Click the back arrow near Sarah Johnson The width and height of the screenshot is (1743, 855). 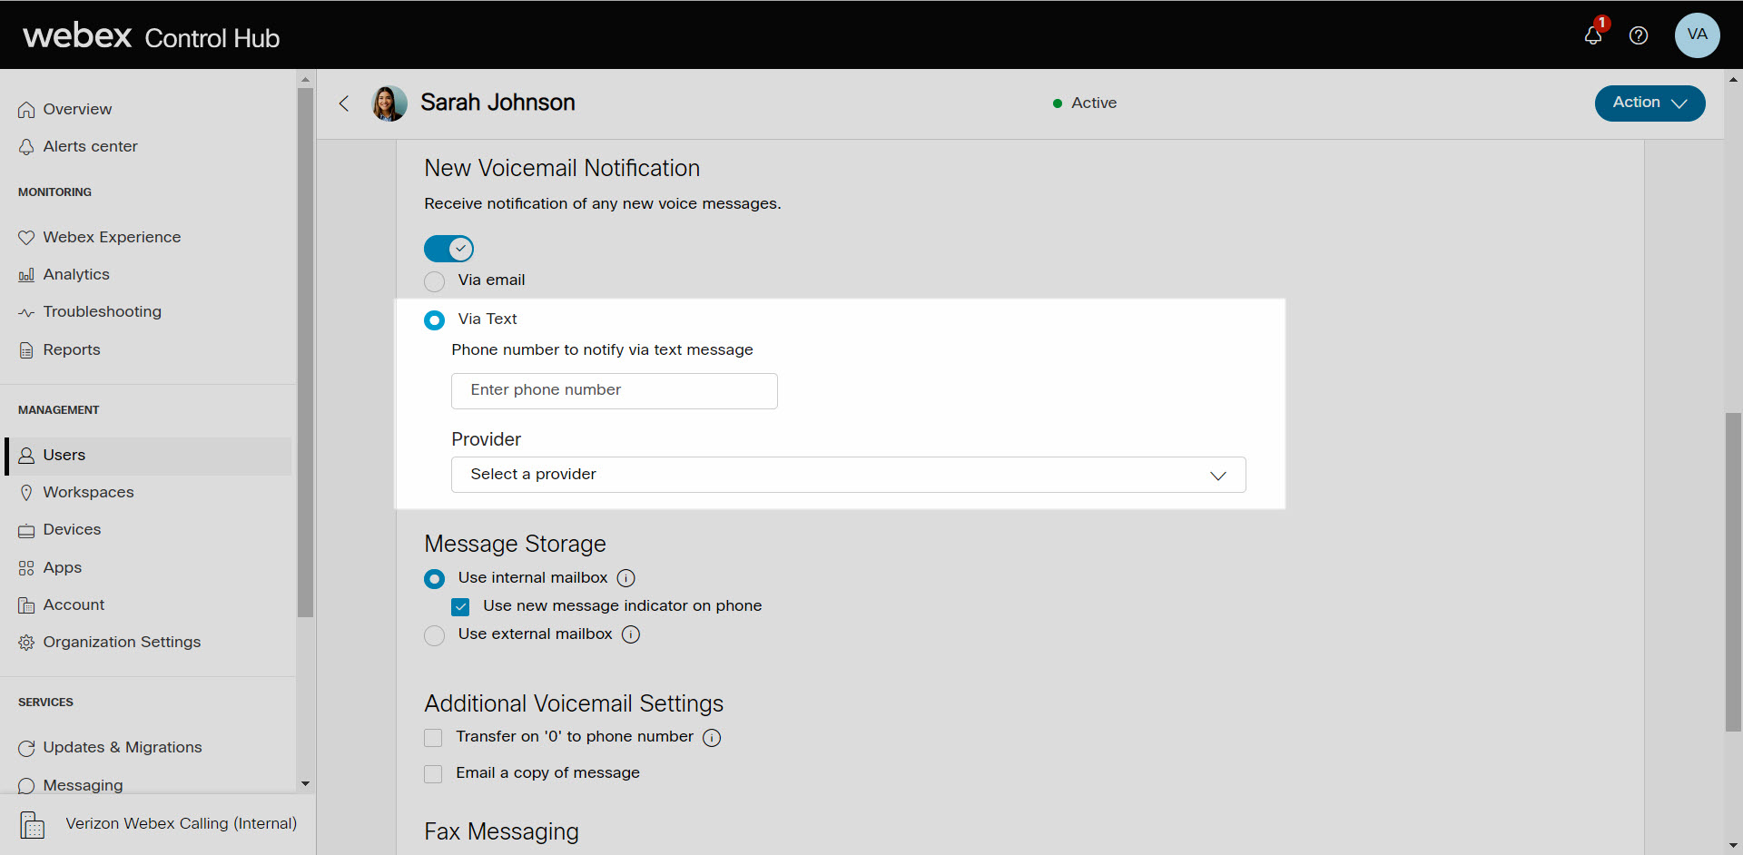pos(344,103)
